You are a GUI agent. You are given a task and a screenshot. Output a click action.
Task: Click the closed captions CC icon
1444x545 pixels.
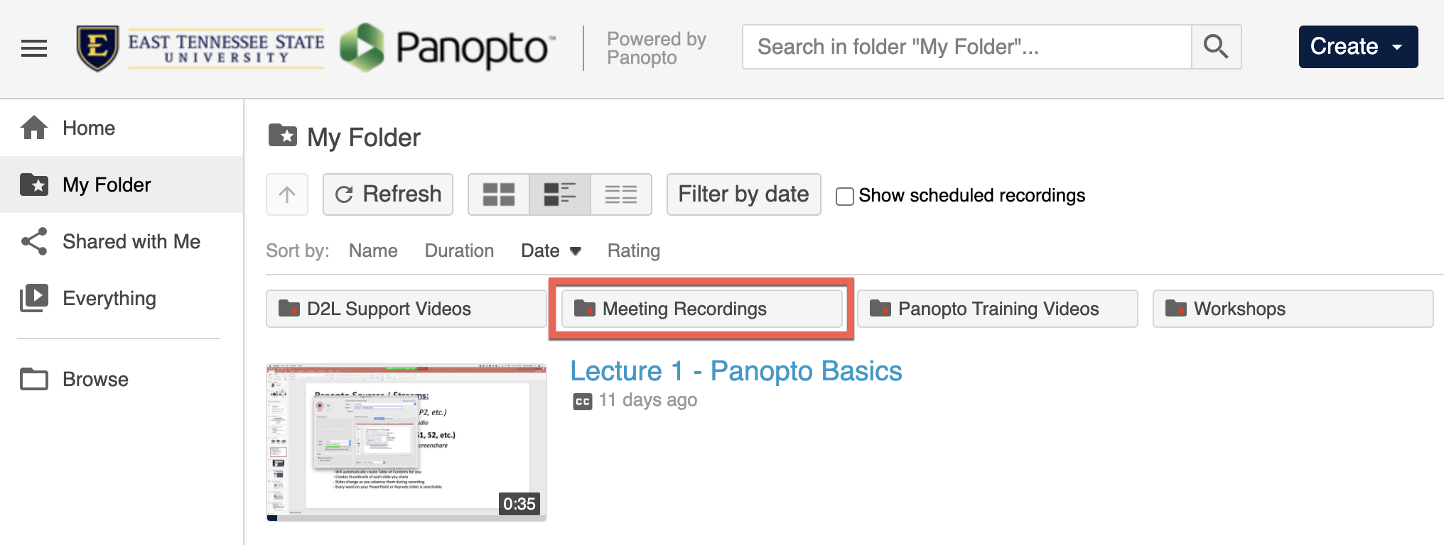[583, 402]
